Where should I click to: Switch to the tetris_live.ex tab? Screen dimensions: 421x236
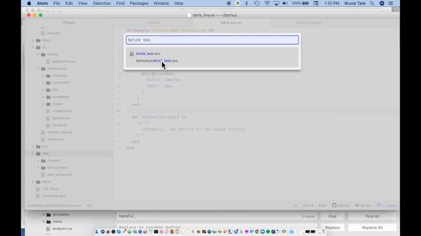(x=231, y=23)
